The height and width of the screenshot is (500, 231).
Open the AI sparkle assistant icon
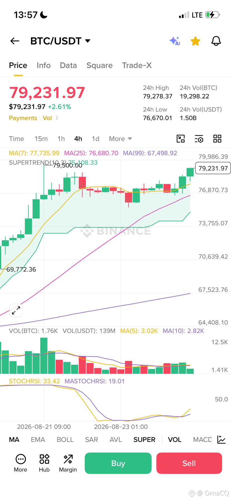pyautogui.click(x=175, y=41)
